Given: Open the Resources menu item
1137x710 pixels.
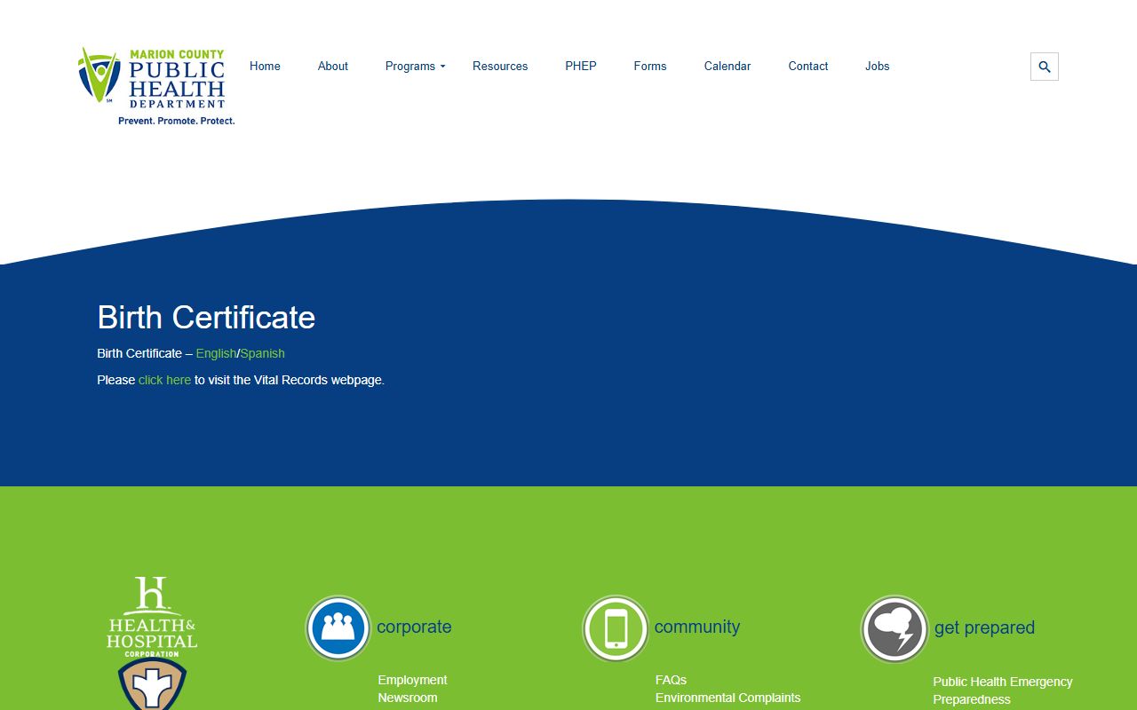Looking at the screenshot, I should click(500, 67).
